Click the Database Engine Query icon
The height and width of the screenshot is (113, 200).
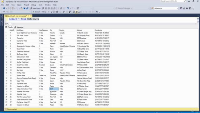click(x=43, y=8)
